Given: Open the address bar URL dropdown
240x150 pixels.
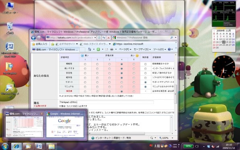Looking at the screenshot, I should coord(95,38).
